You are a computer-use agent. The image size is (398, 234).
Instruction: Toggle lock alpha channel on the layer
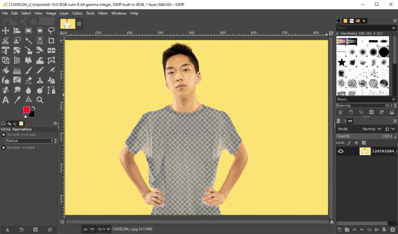tap(364, 142)
